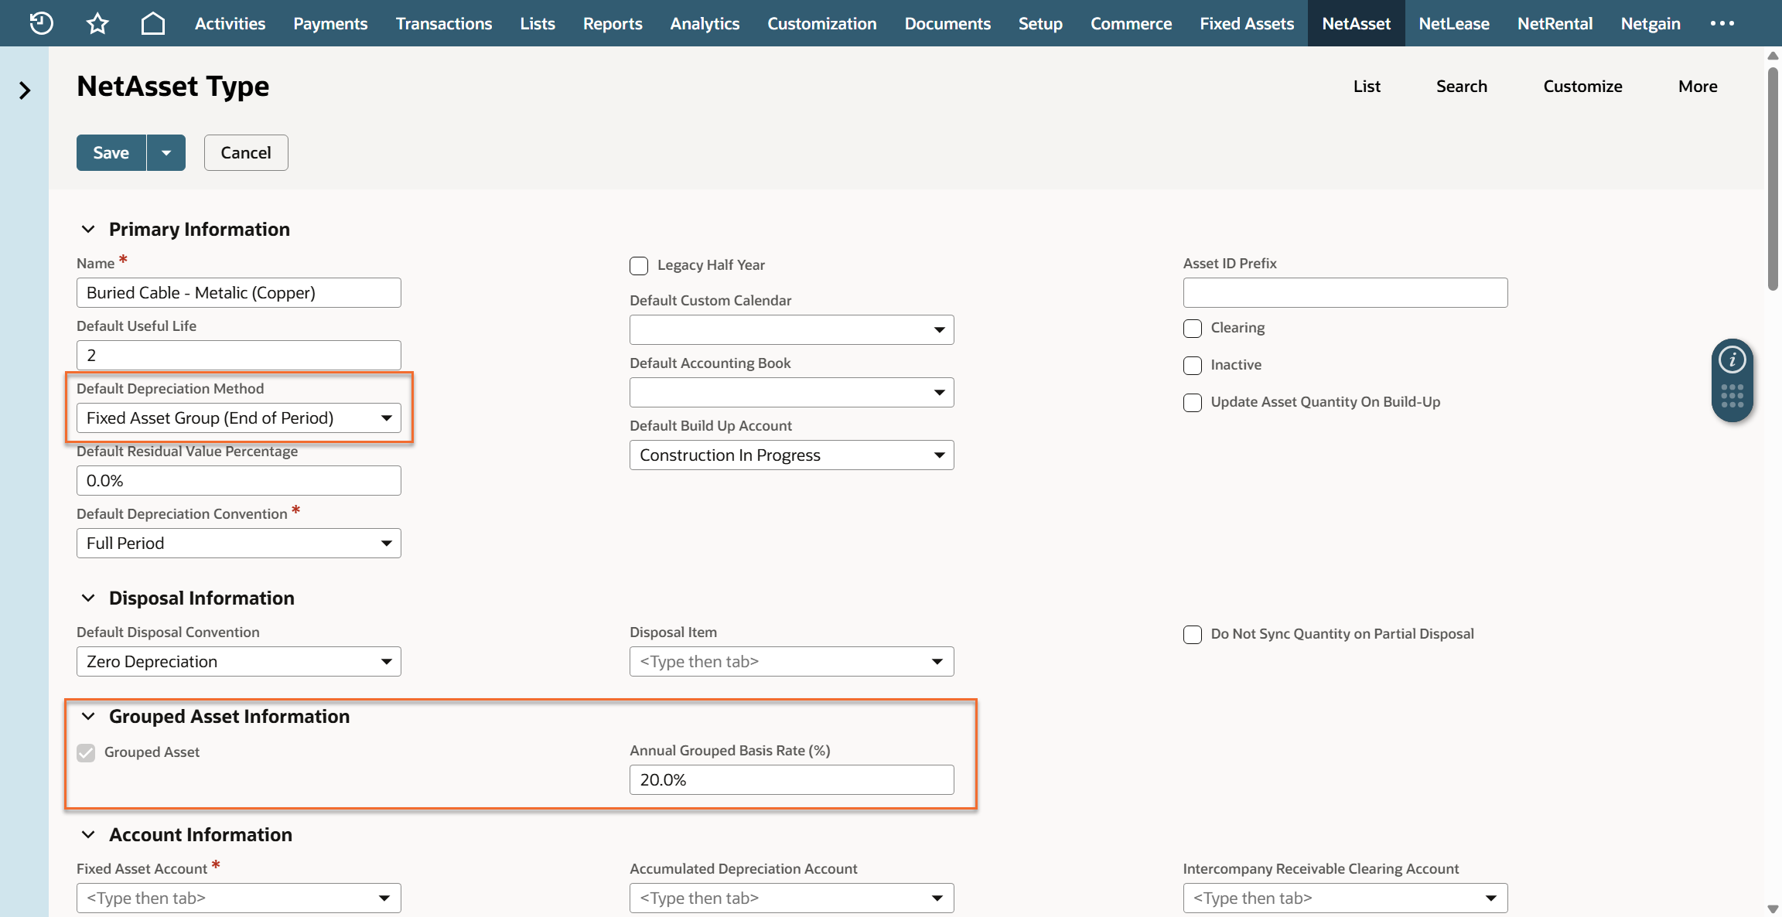1782x917 pixels.
Task: Open the Search link
Action: tap(1462, 87)
